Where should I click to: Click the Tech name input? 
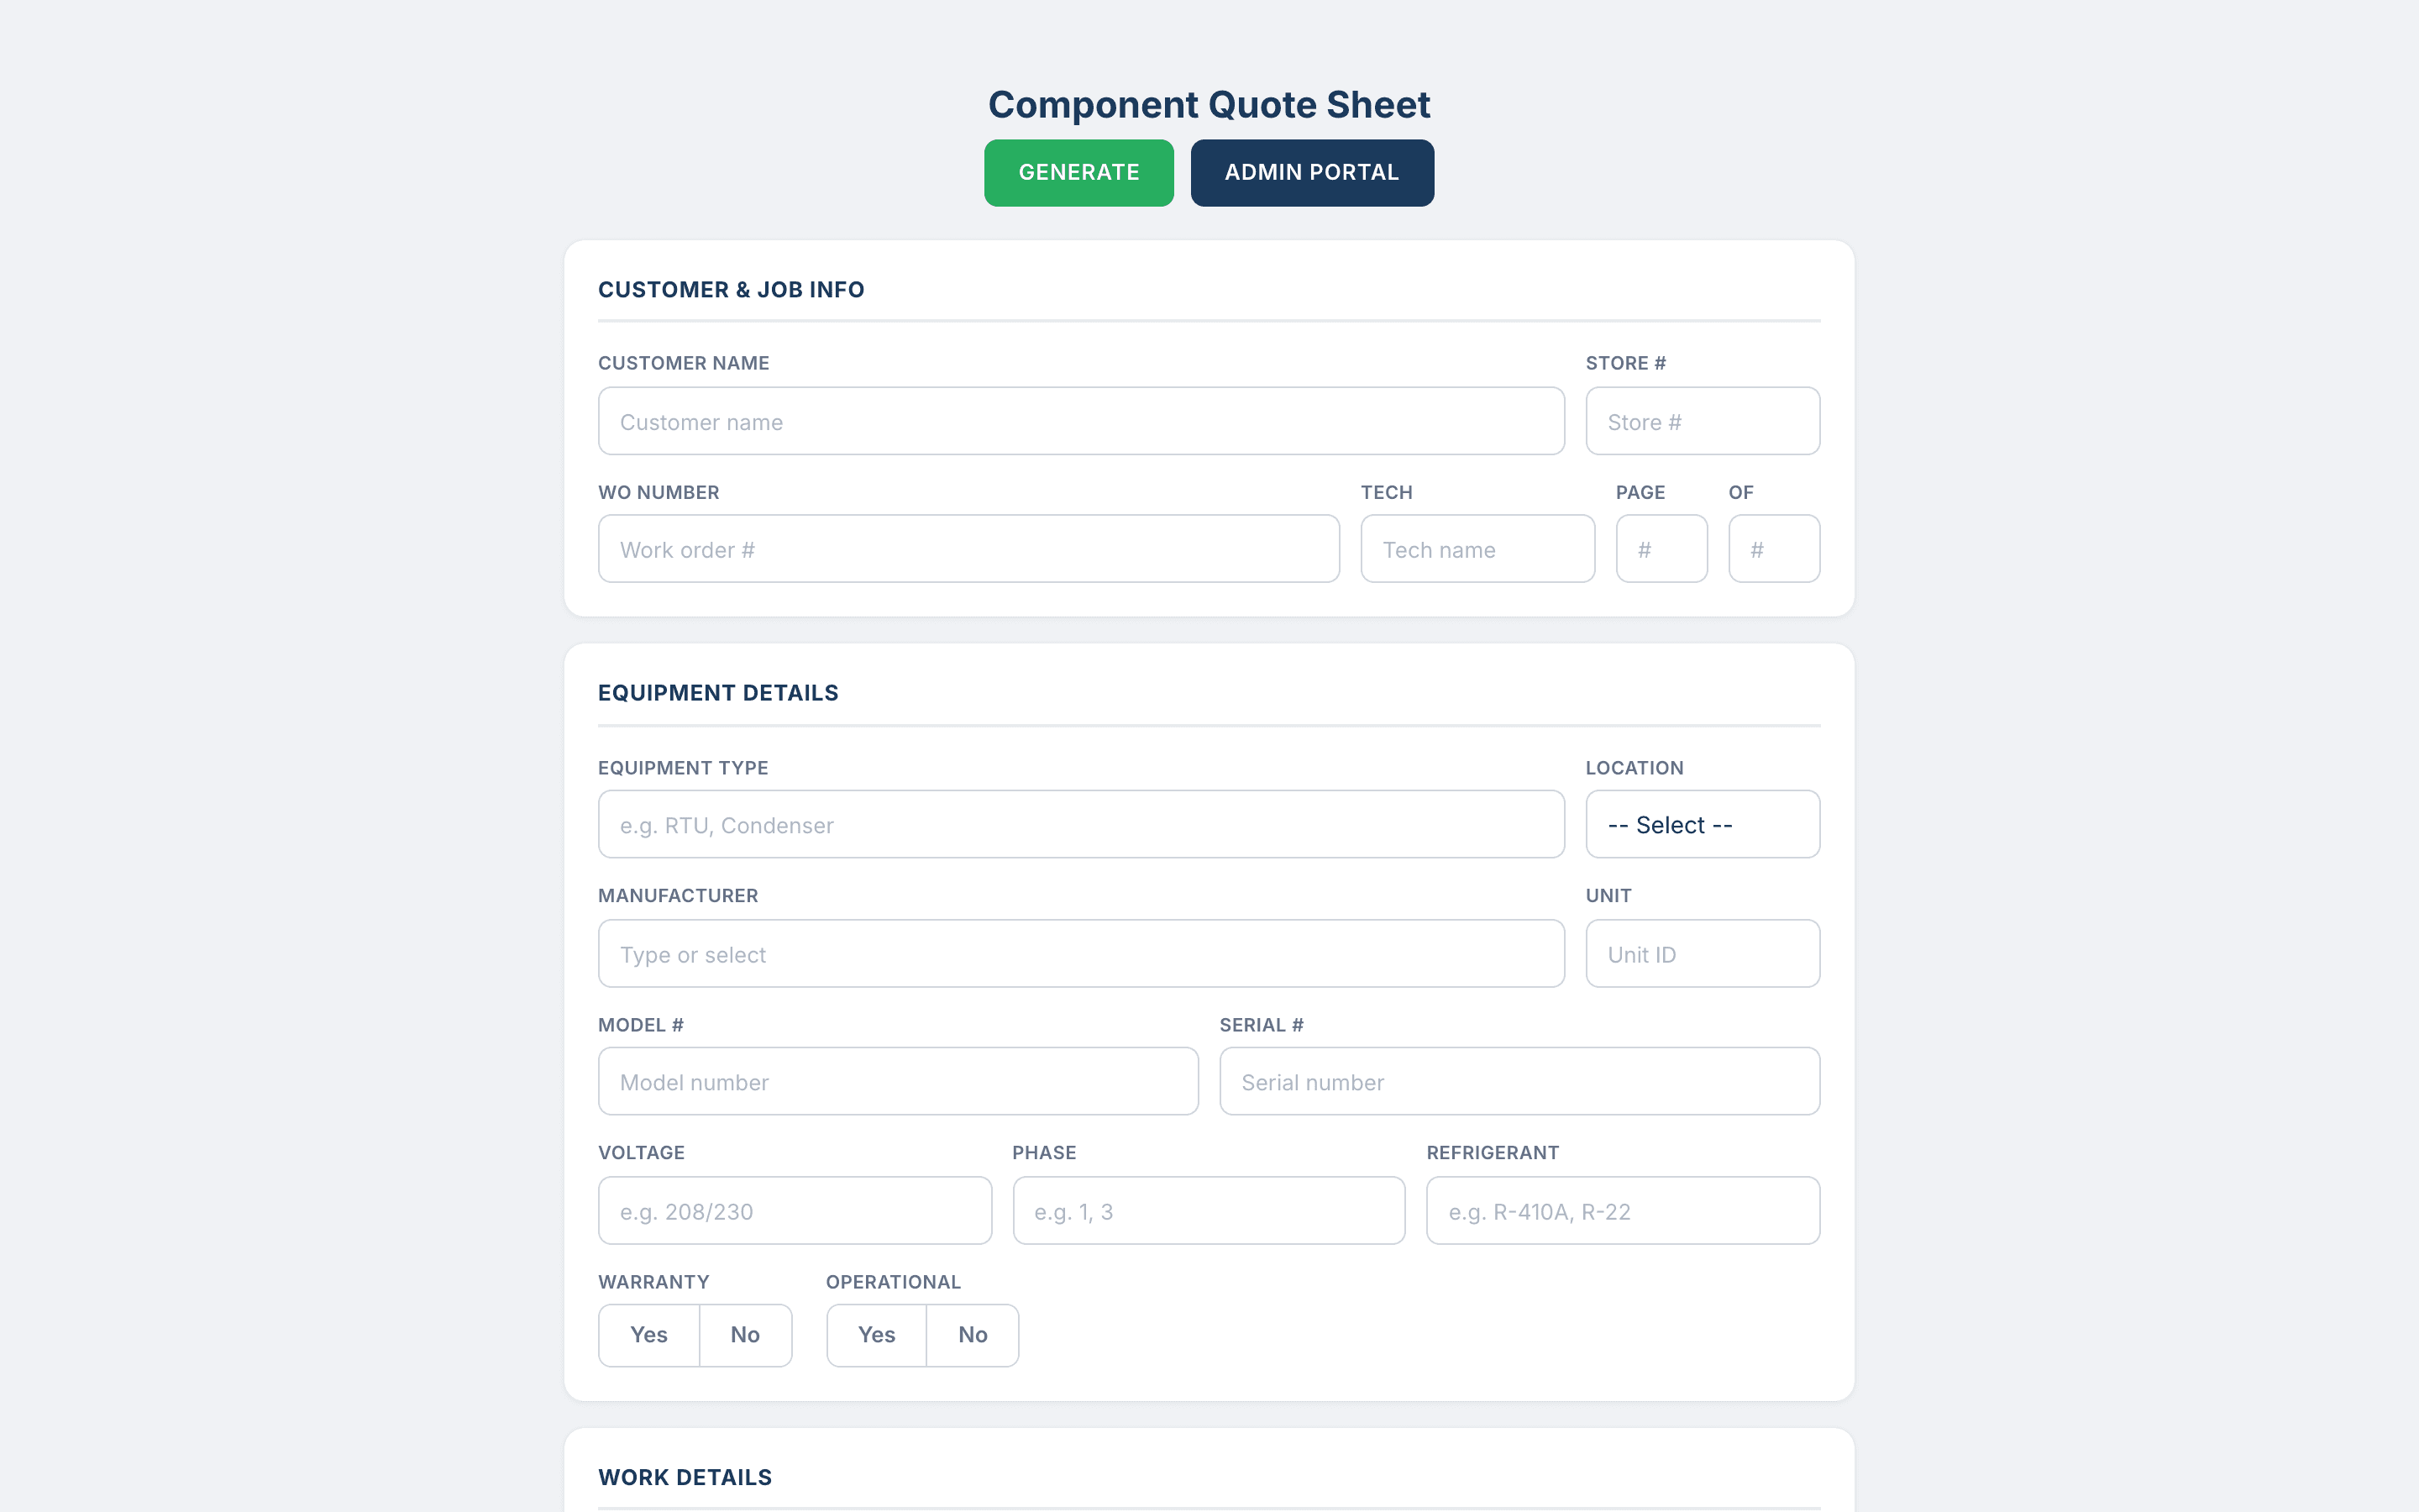coord(1477,548)
